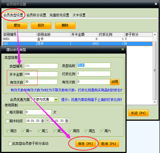Screen dimensions: 160x153
Task: Uncheck the 周日 checkbox
Action: click(8, 131)
